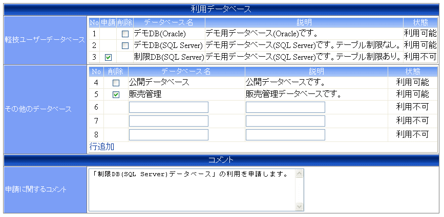Click 利用不可 status in row 3
Screen dimensions: 444x217
[x=420, y=57]
